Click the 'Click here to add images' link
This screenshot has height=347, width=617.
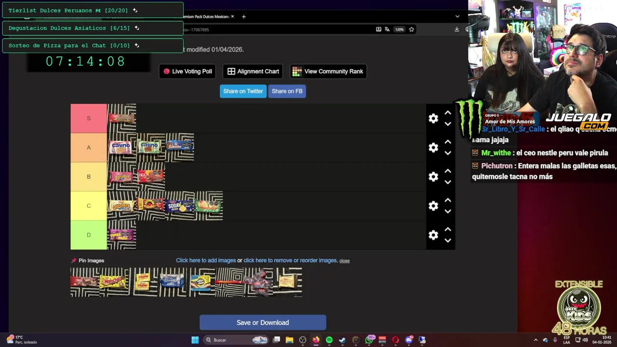click(x=206, y=260)
